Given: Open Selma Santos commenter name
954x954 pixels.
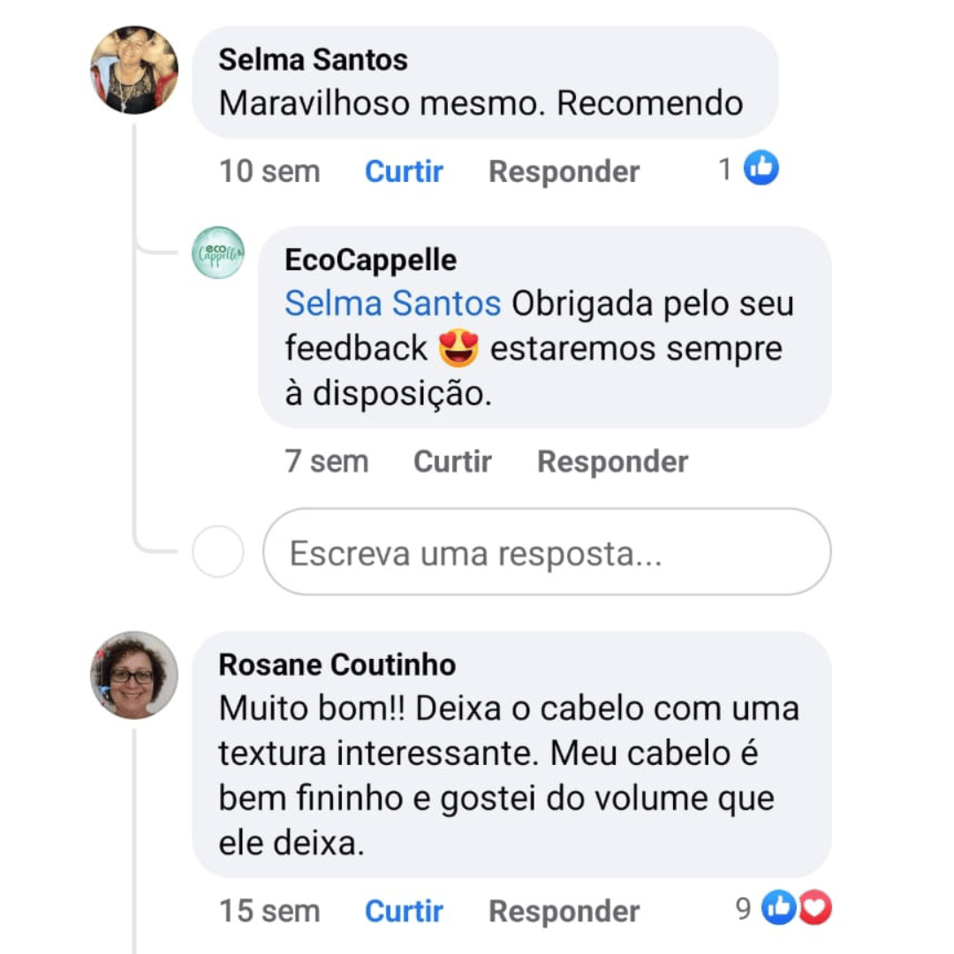Looking at the screenshot, I should click(x=313, y=60).
